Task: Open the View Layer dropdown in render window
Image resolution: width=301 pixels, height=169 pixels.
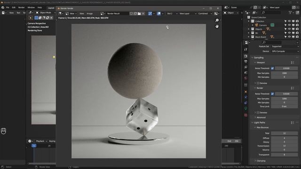Action: coord(188,14)
